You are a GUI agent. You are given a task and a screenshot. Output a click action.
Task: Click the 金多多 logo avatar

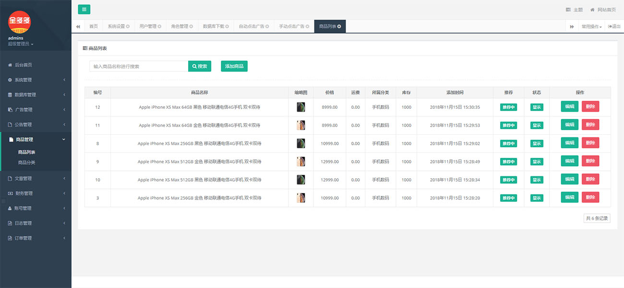pyautogui.click(x=19, y=22)
